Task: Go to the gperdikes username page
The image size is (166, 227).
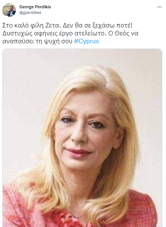Action: tap(30, 12)
